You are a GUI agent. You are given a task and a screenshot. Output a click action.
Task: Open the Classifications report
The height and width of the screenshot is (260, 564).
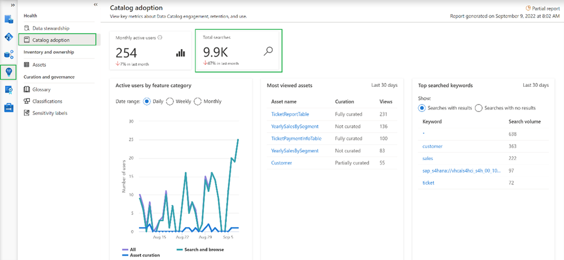47,102
